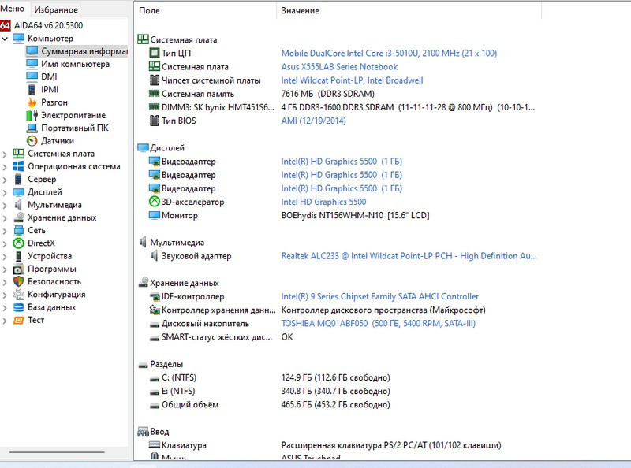Open the IPMI server icon
The image size is (631, 468).
32,89
